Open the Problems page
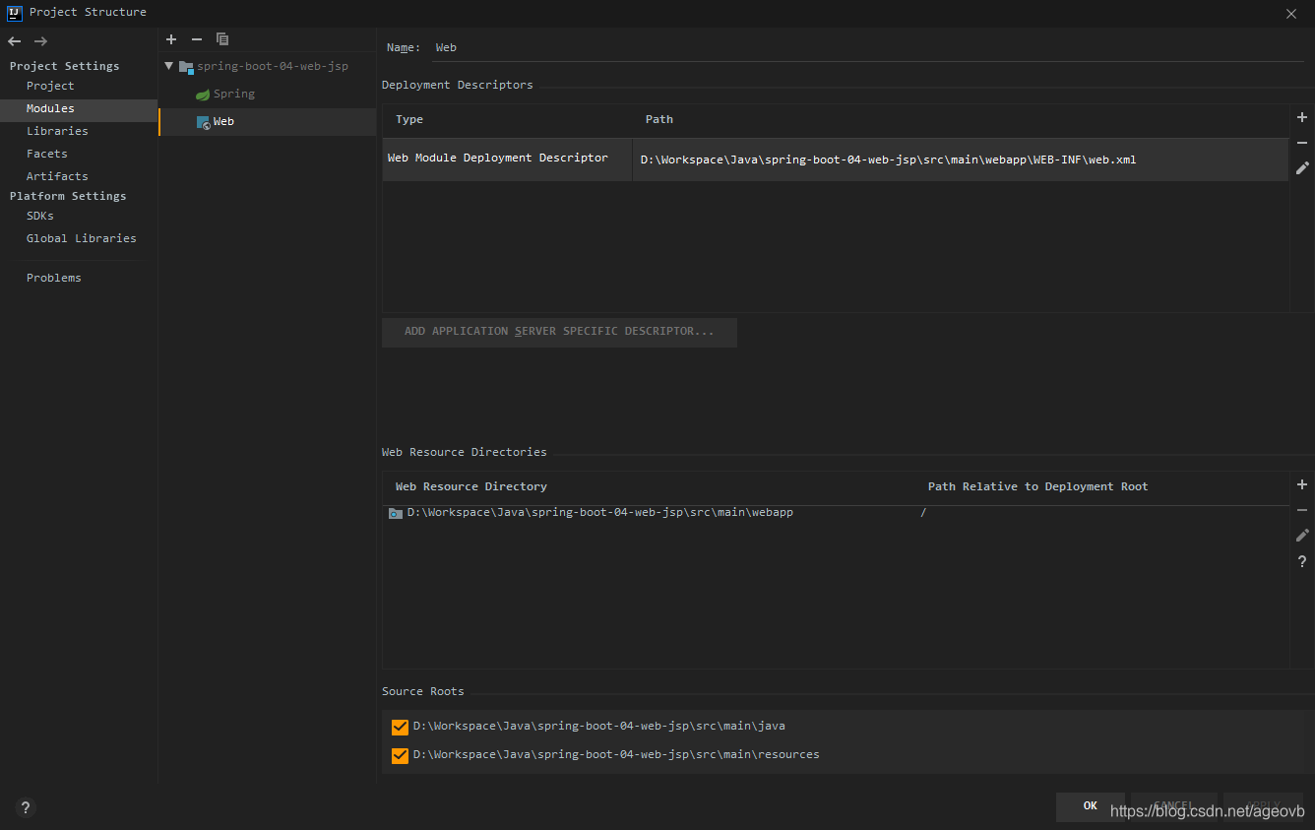The image size is (1315, 830). (54, 278)
